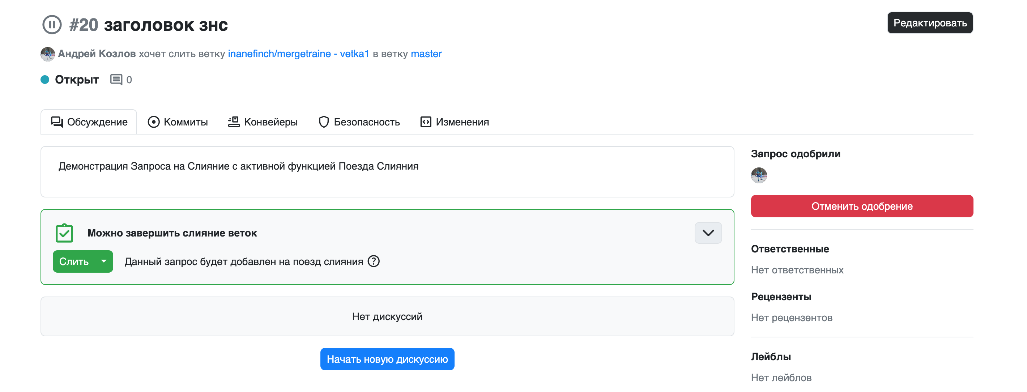Click the paused status icon beside #20
The image size is (1027, 392).
52,25
